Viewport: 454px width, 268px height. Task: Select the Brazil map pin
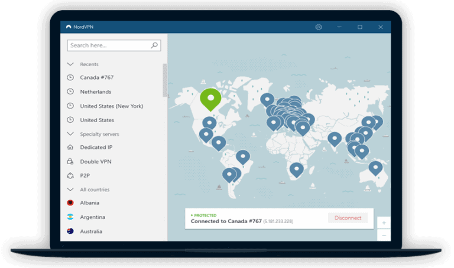[243, 157]
